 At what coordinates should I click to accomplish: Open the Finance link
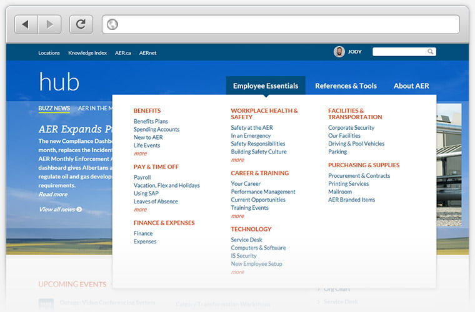point(143,233)
